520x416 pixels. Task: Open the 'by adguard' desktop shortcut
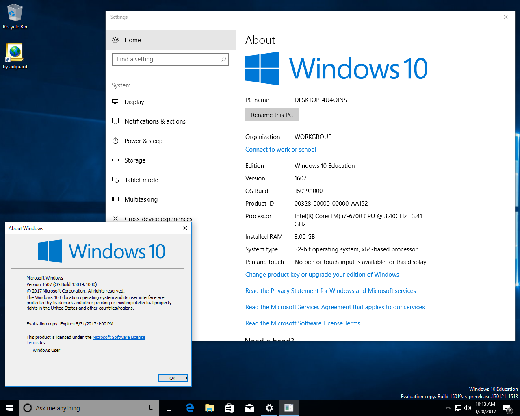15,56
